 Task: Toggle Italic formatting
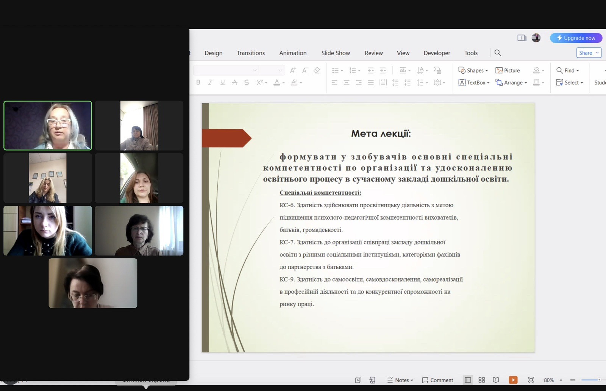click(x=210, y=82)
